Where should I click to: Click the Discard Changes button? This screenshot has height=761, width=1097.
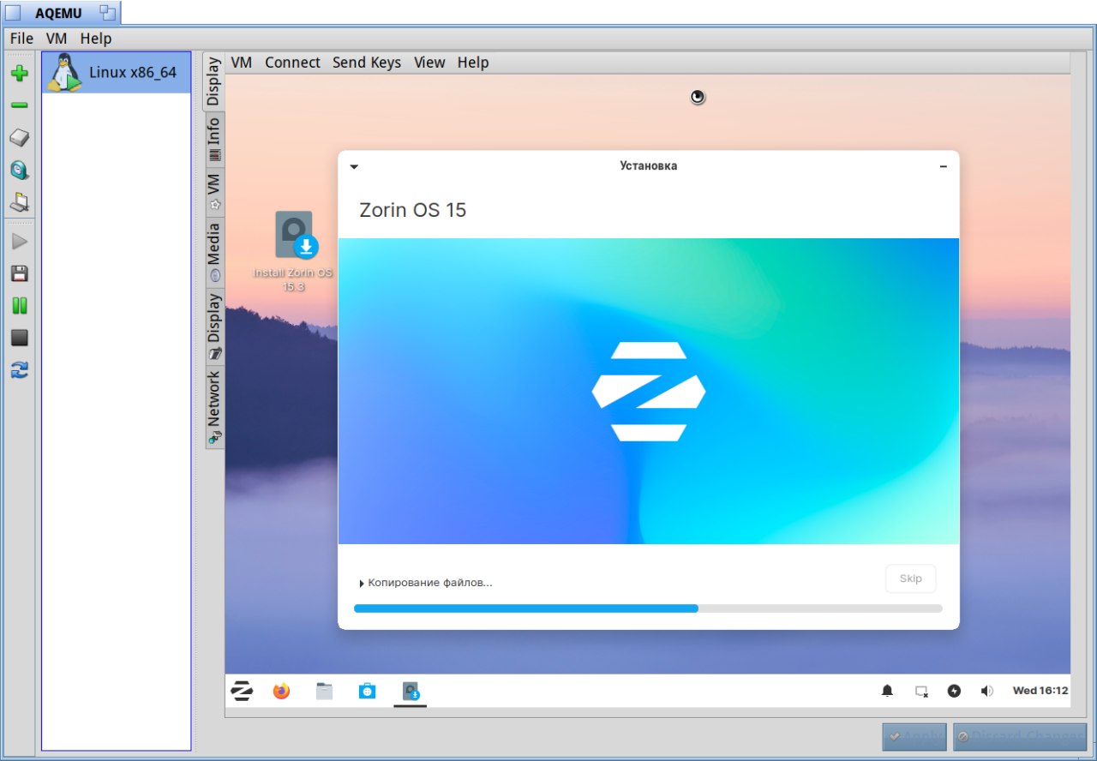tap(1020, 737)
